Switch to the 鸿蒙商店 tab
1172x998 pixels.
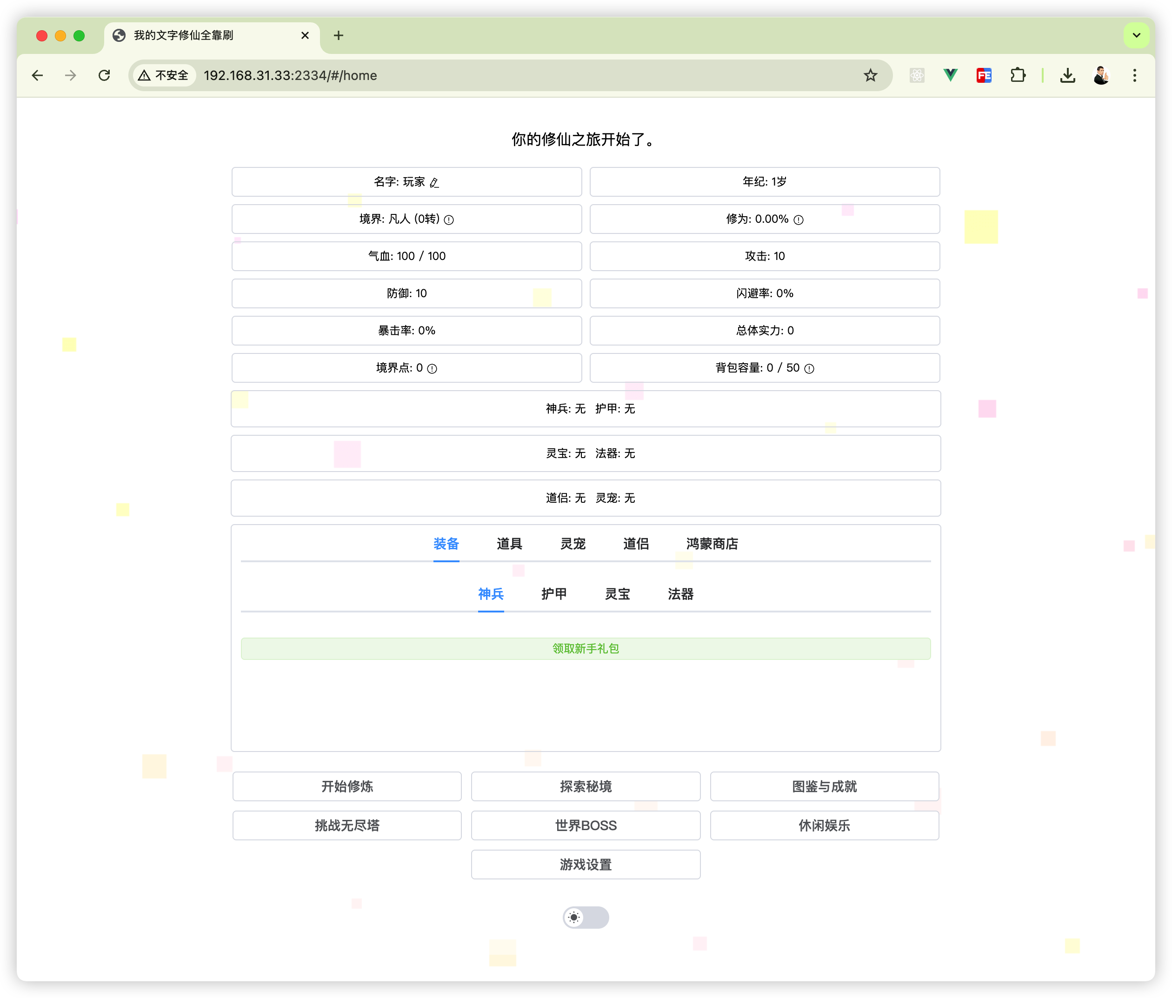pyautogui.click(x=712, y=544)
